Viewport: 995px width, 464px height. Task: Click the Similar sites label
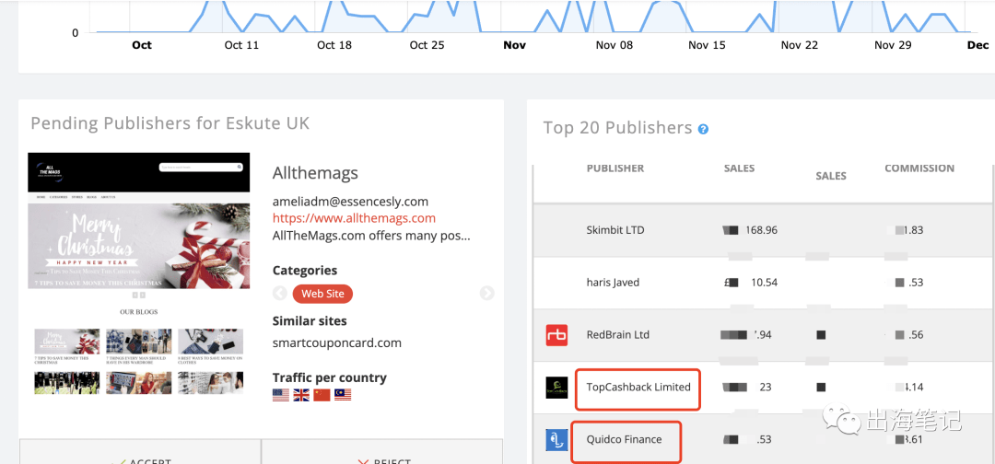click(x=310, y=320)
